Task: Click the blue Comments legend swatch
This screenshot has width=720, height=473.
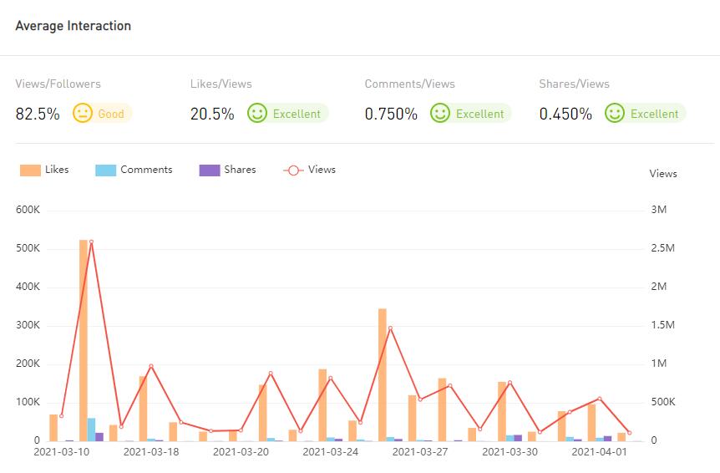Action: coord(105,170)
